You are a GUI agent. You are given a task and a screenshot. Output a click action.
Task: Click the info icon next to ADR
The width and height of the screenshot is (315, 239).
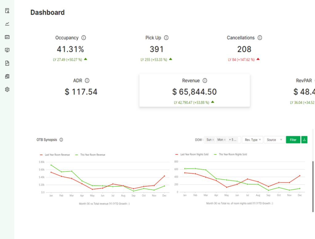click(x=87, y=80)
